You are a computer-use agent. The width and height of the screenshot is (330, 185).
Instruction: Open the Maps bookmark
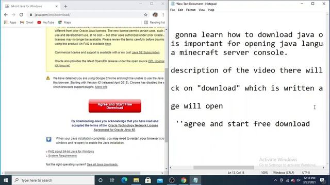[x=64, y=22]
